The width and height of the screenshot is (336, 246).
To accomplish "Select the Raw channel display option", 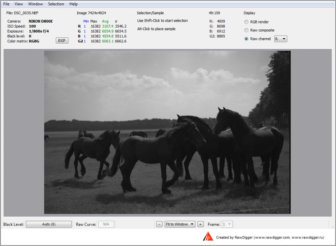I will click(257, 39).
